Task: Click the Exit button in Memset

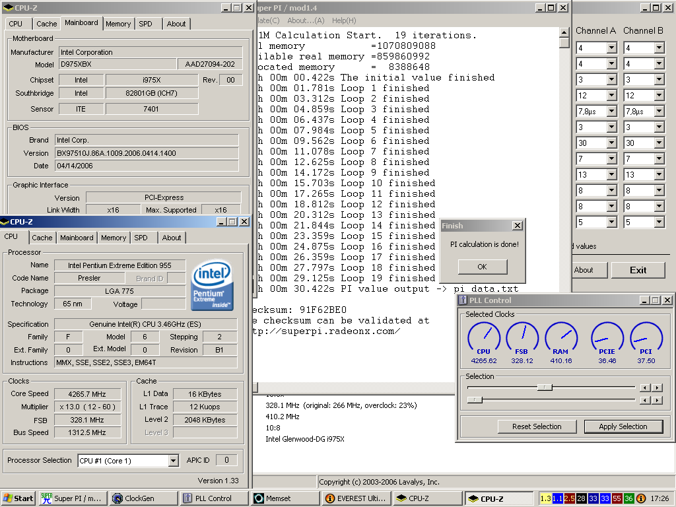Action: (638, 270)
